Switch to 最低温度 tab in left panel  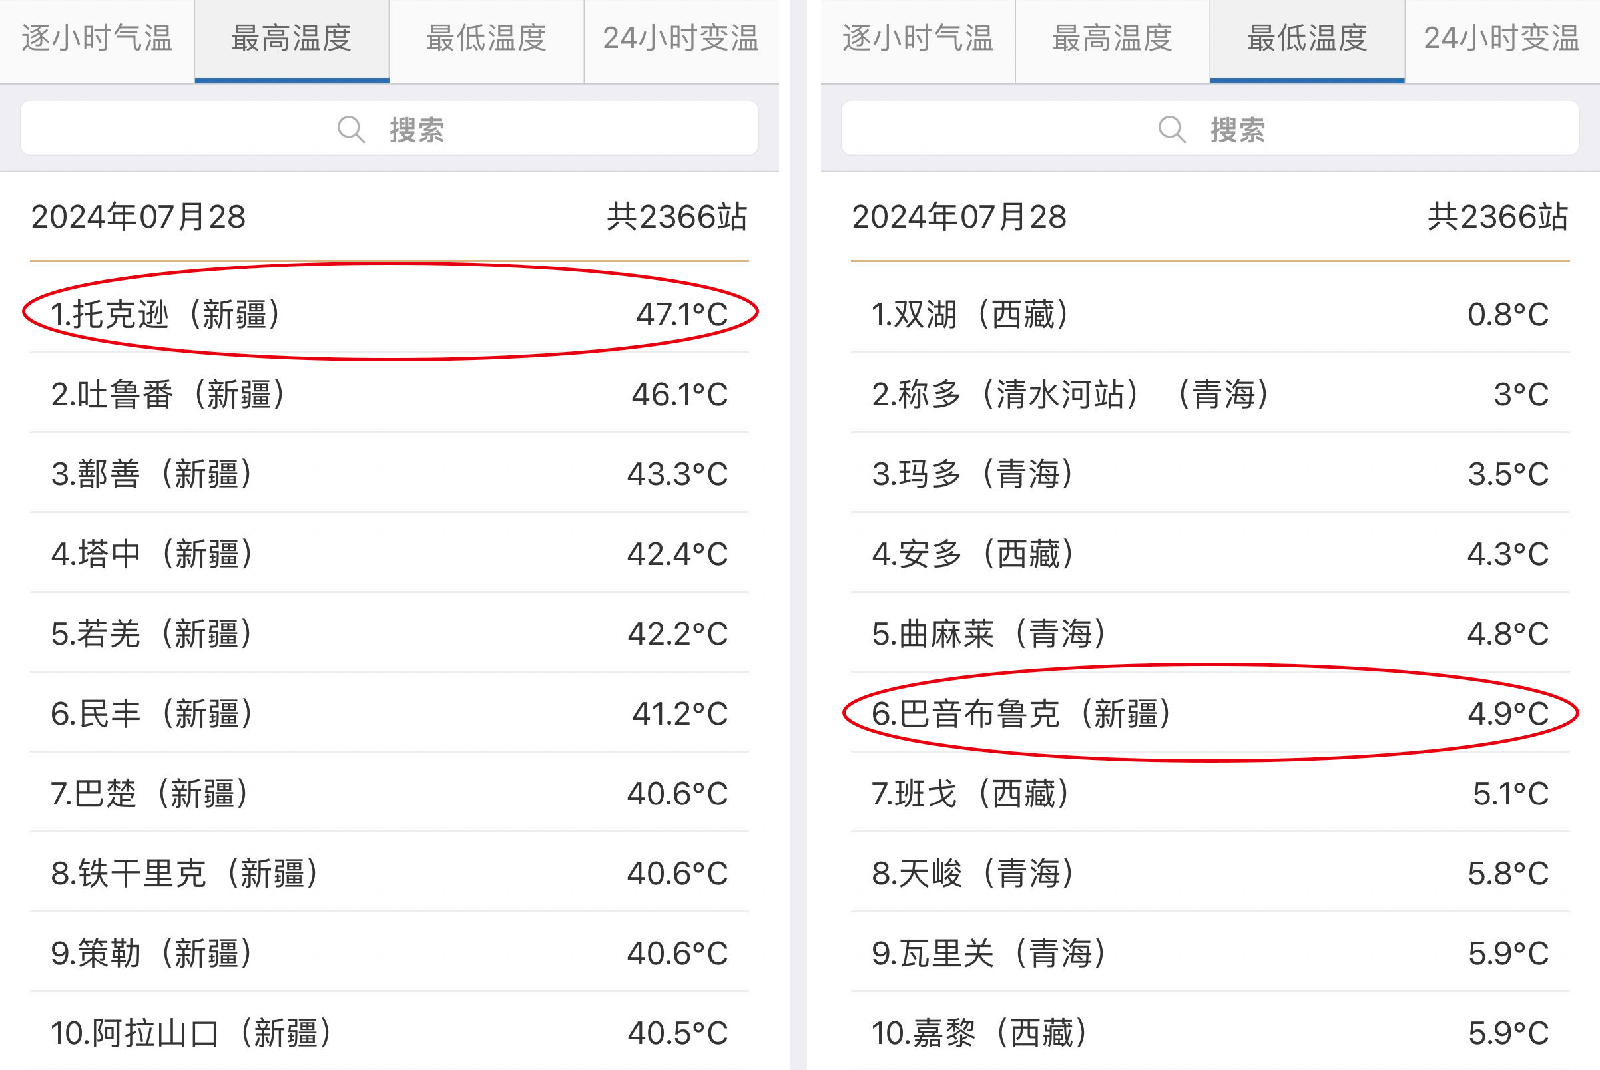(486, 39)
